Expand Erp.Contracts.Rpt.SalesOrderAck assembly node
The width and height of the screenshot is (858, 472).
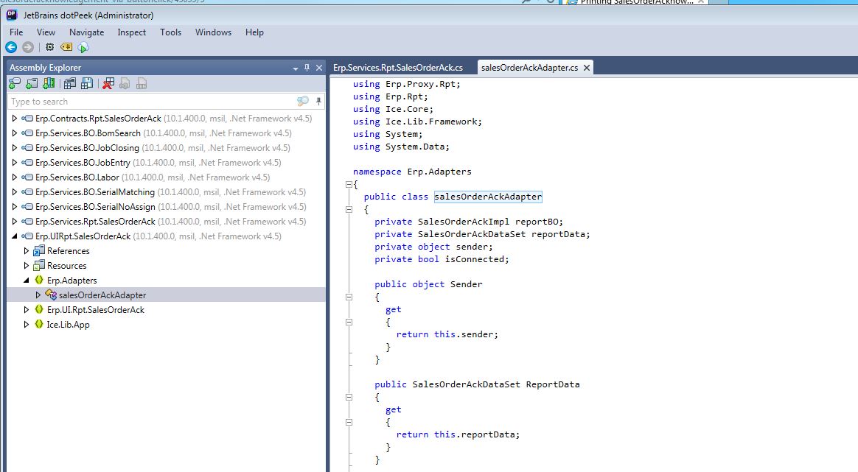click(14, 118)
